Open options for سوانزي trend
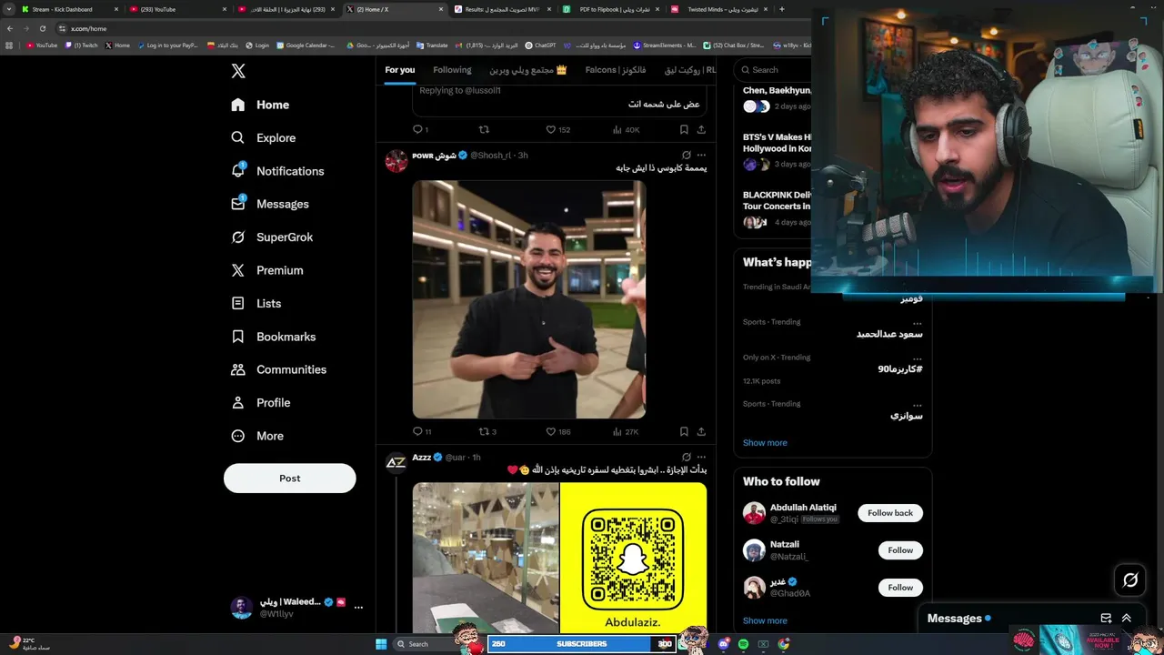The height and width of the screenshot is (655, 1164). tap(917, 404)
